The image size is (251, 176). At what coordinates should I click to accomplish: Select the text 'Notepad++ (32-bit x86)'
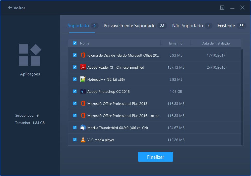106,79
